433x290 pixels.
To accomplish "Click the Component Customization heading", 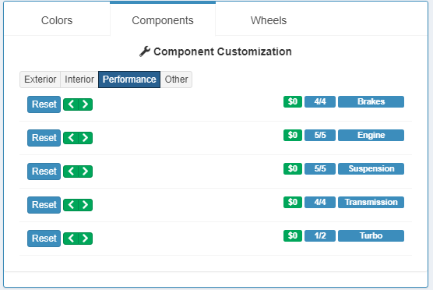I will pos(223,51).
